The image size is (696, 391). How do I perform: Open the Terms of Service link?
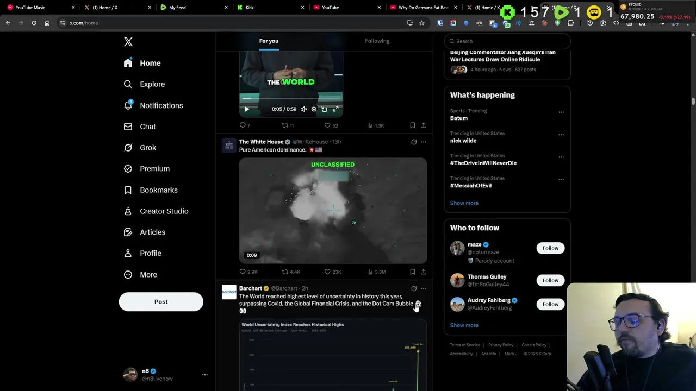click(465, 345)
